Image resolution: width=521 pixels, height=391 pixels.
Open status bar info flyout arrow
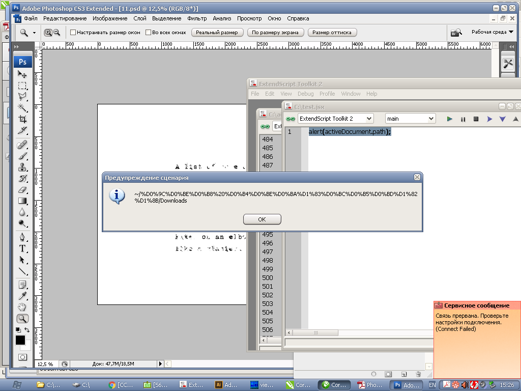pos(160,364)
